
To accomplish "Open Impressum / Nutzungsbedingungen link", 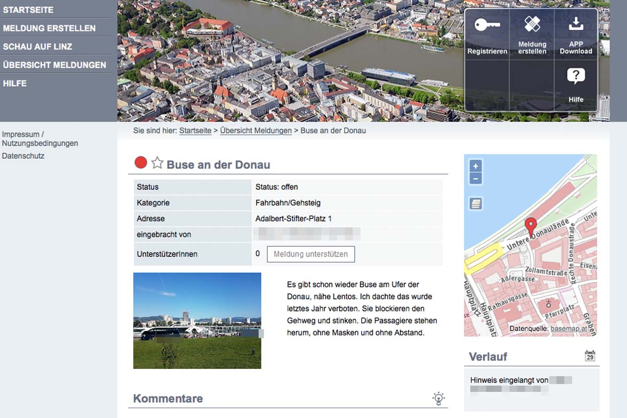I will [40, 138].
